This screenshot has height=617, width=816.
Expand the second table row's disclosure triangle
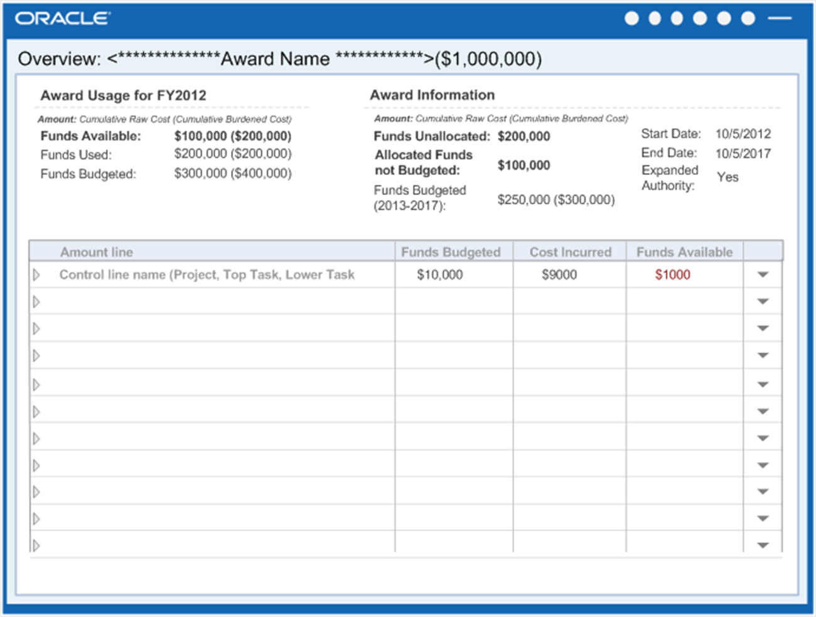(36, 302)
